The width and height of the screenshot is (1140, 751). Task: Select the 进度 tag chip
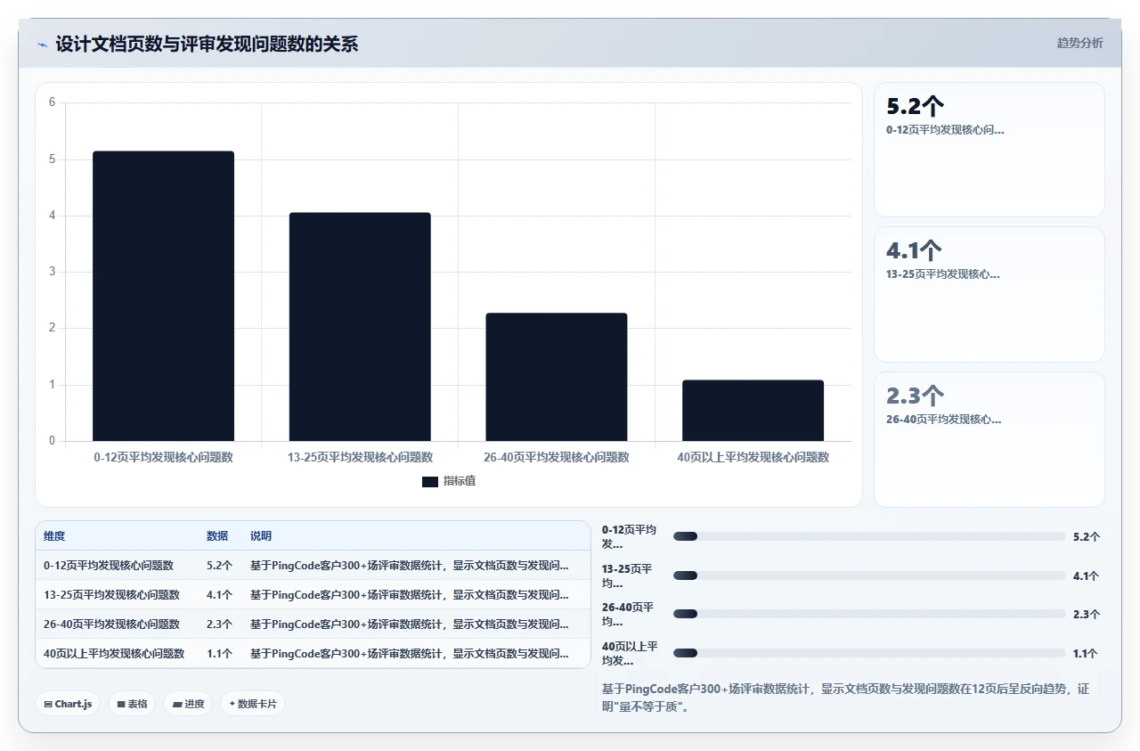point(188,704)
